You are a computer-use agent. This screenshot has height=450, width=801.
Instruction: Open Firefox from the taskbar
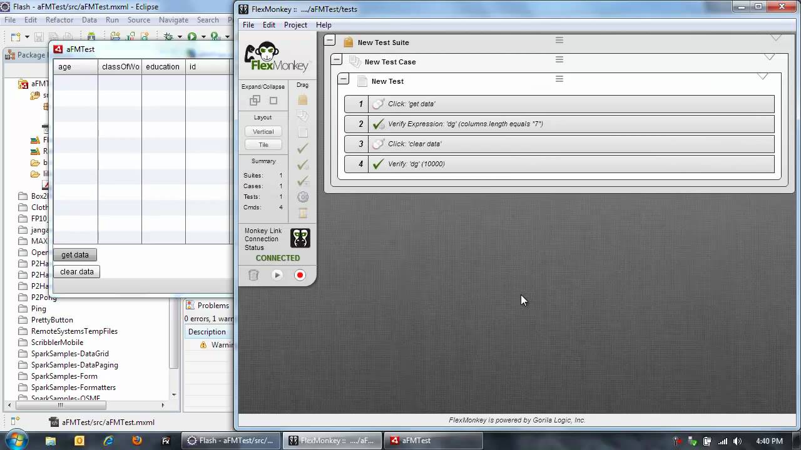coord(136,441)
